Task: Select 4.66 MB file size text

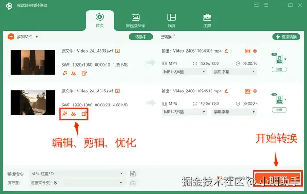Action: click(x=120, y=105)
